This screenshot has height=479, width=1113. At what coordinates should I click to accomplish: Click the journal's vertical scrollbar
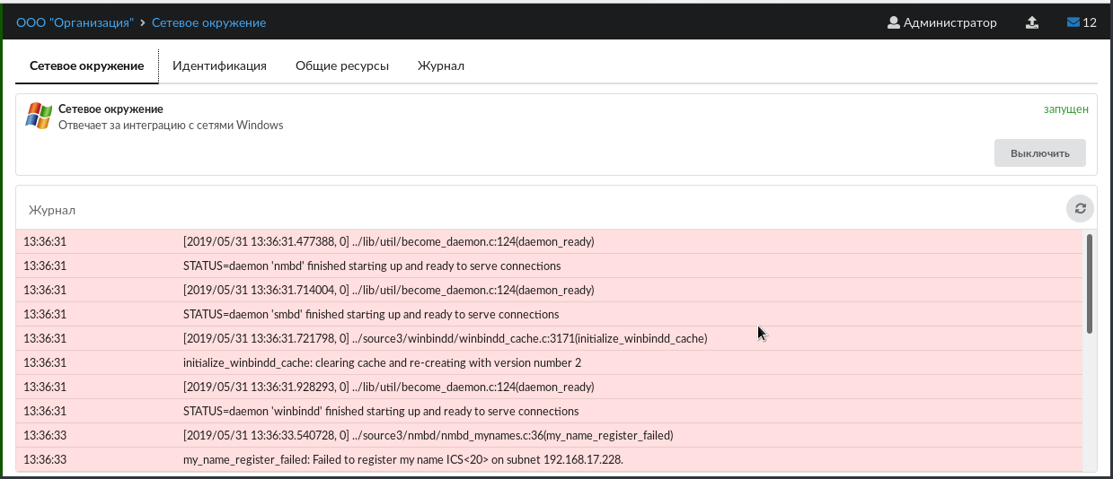[x=1090, y=283]
